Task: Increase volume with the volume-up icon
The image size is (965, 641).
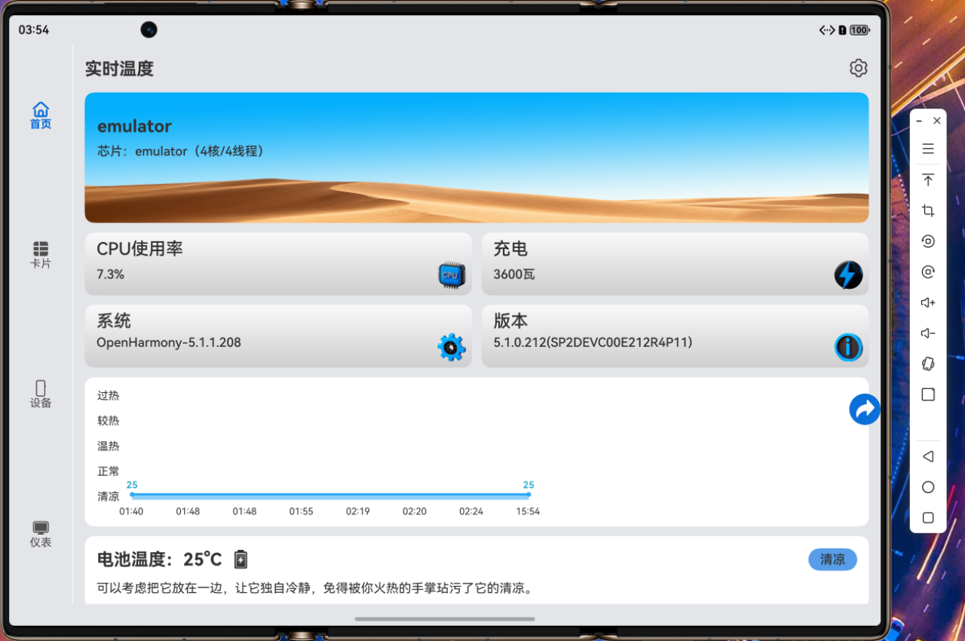Action: click(928, 302)
